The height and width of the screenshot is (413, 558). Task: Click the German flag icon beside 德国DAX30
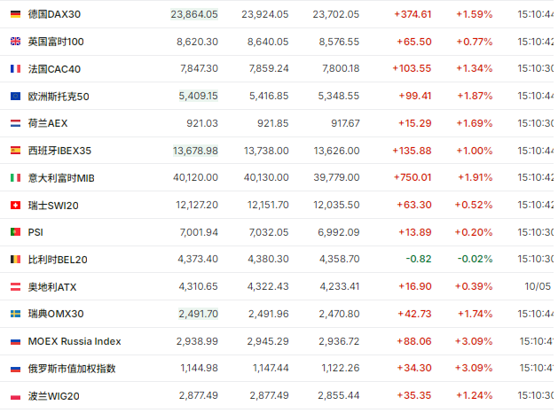(15, 14)
